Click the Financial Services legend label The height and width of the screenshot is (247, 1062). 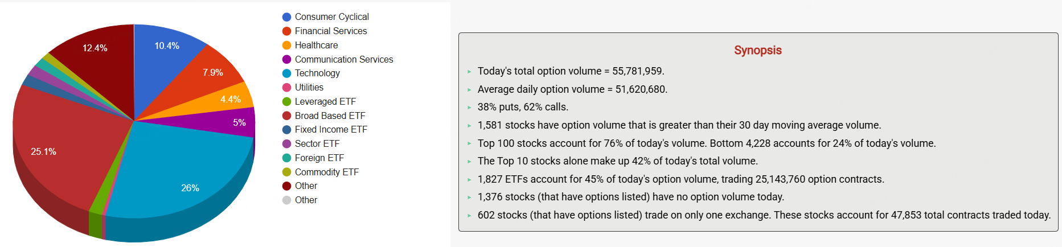coord(330,31)
